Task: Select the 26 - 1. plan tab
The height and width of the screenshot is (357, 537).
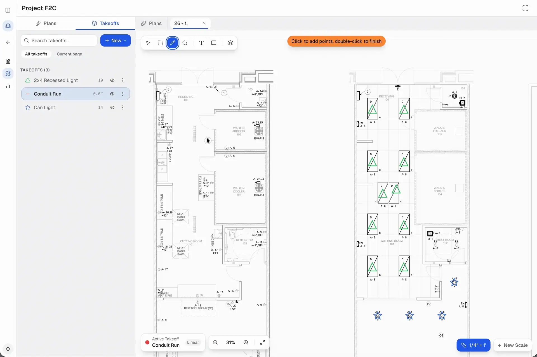Action: (190, 23)
